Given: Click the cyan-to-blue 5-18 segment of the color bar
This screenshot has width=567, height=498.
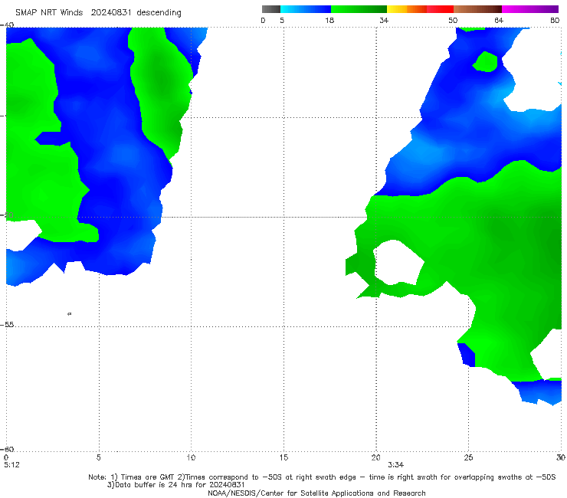Looking at the screenshot, I should point(306,9).
